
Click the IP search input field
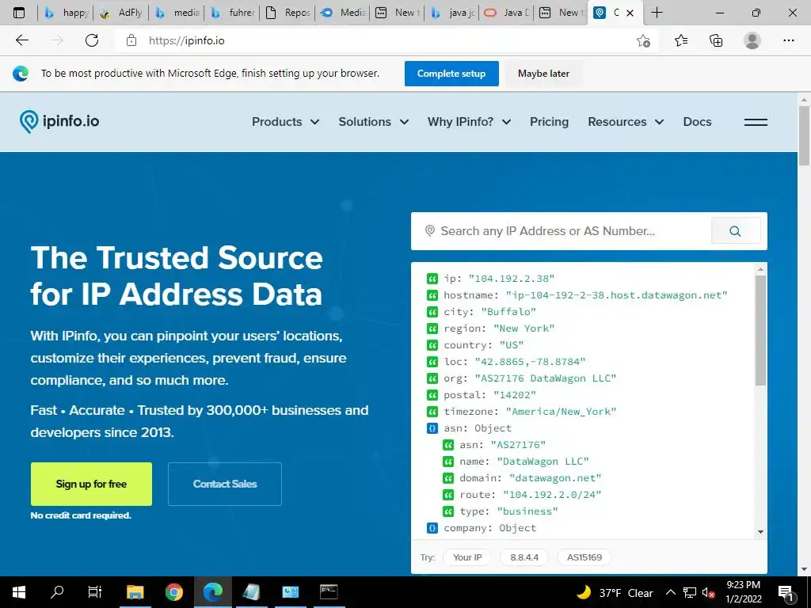[x=562, y=231]
